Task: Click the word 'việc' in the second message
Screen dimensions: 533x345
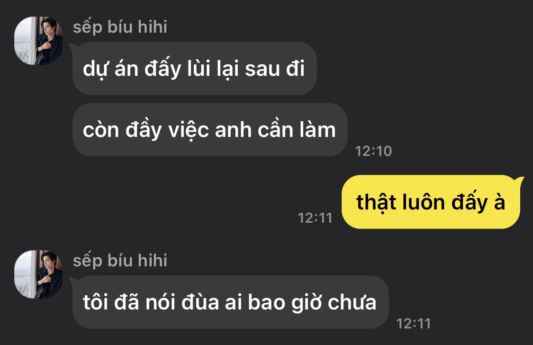Action: click(x=189, y=130)
